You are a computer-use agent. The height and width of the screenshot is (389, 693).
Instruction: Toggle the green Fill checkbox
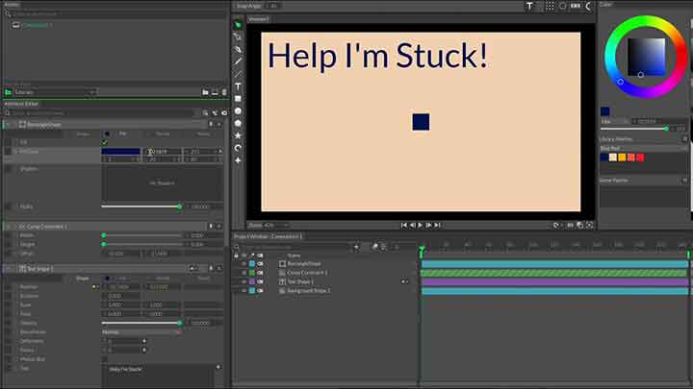point(105,142)
